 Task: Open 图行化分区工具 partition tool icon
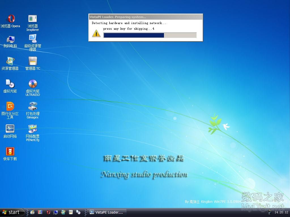tap(10, 110)
